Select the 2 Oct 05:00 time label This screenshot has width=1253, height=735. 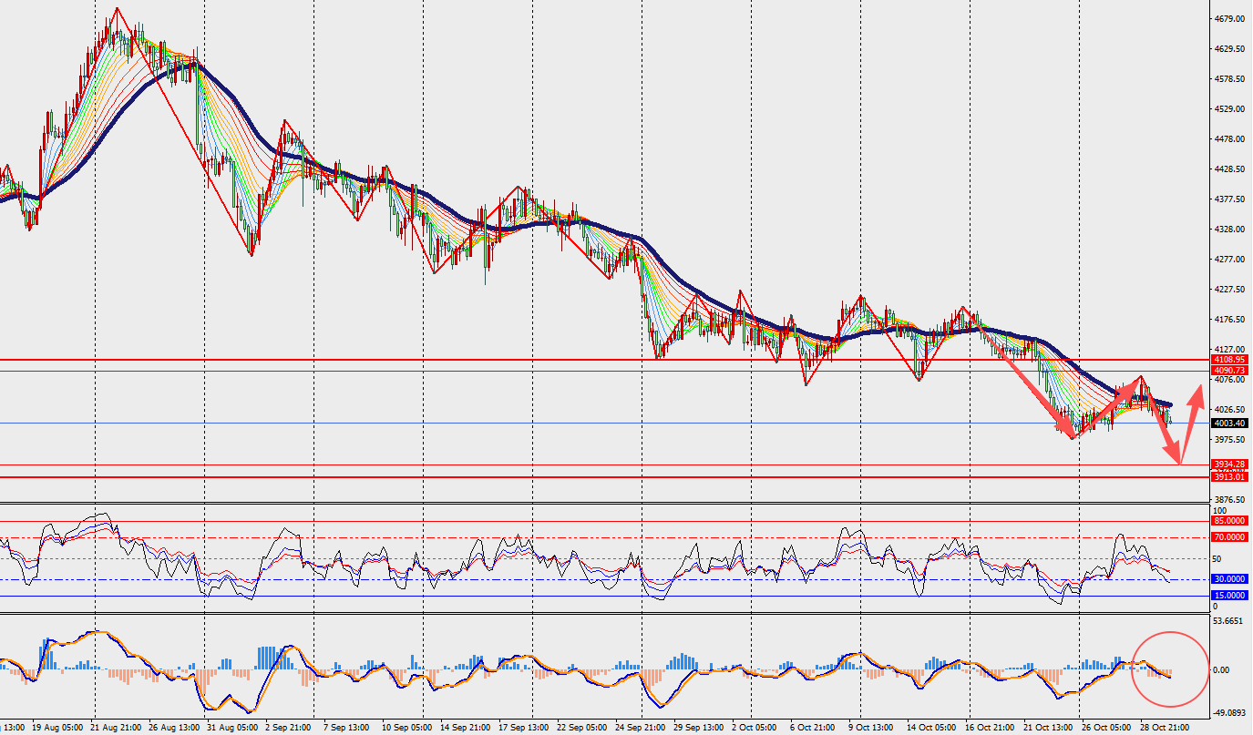(x=755, y=728)
